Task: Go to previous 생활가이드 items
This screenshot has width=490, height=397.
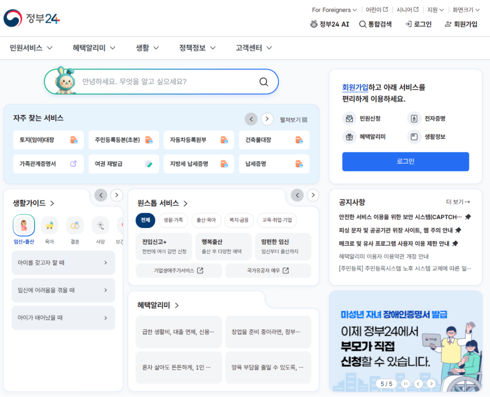Action: pyautogui.click(x=100, y=195)
